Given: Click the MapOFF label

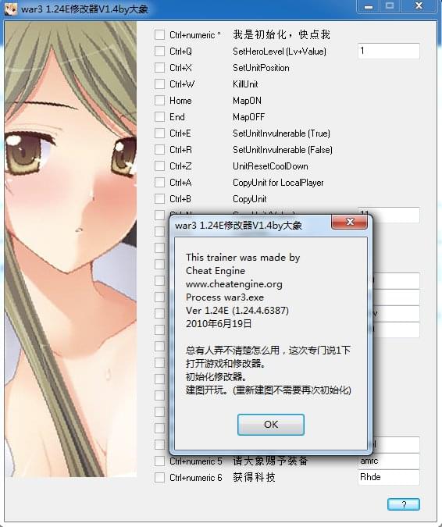Looking at the screenshot, I should pos(249,117).
